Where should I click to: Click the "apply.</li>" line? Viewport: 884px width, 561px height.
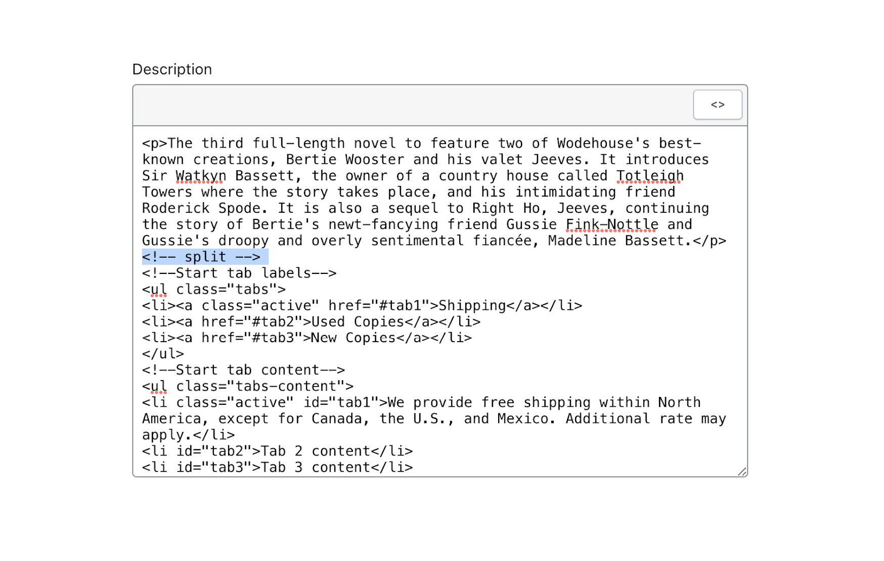click(188, 435)
